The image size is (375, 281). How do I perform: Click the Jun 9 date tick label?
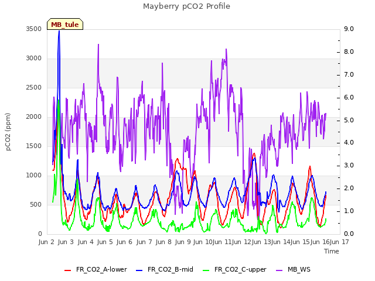pyautogui.click(x=183, y=242)
